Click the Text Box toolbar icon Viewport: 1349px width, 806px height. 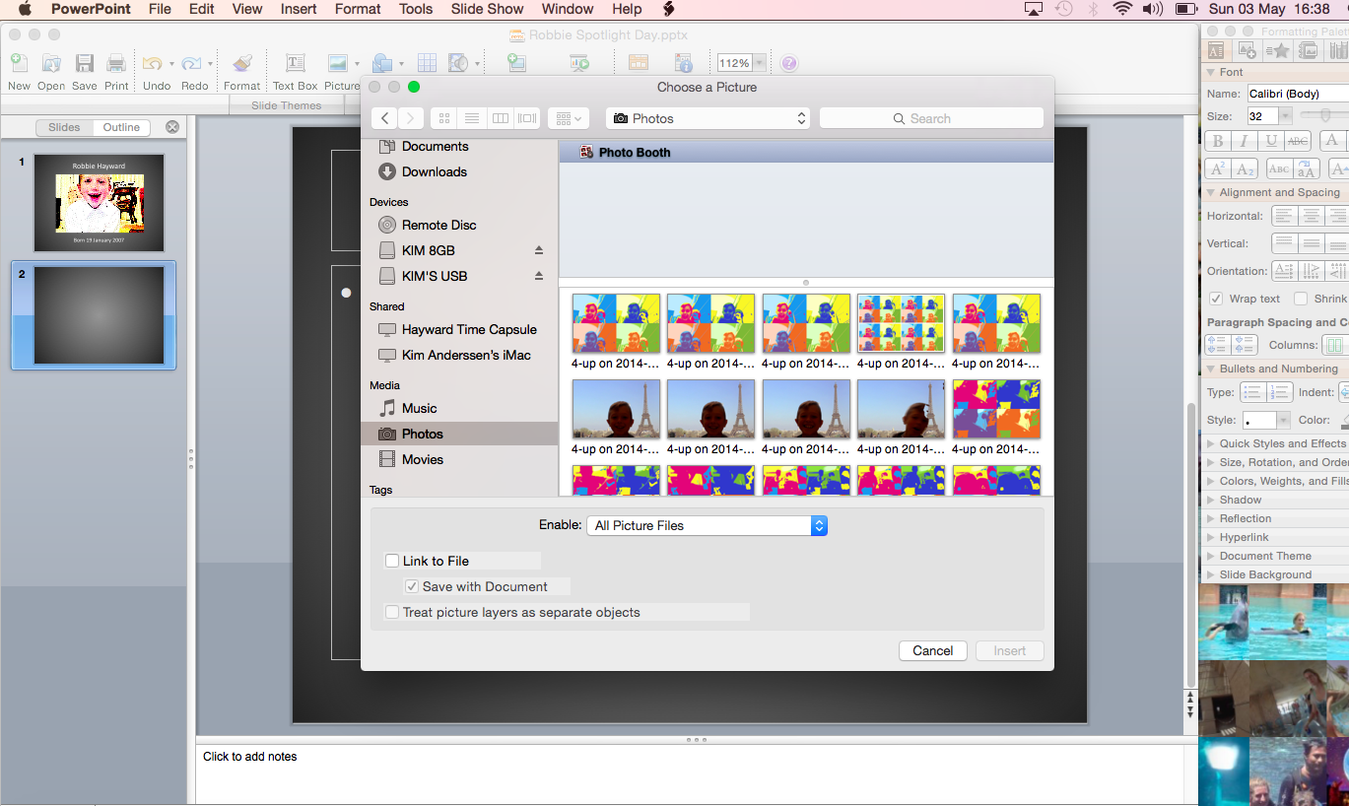[x=295, y=63]
